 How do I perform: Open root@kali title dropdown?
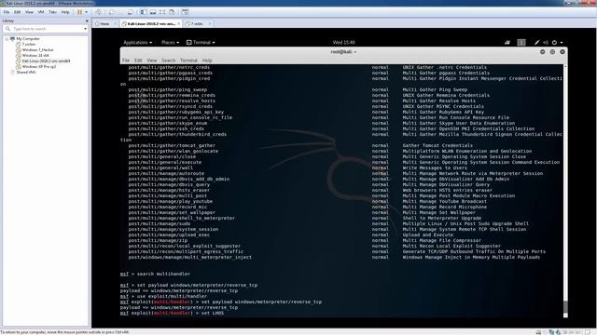343,52
